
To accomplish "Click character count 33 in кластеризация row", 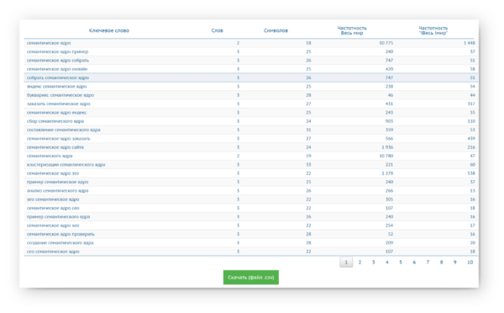I will tap(308, 165).
